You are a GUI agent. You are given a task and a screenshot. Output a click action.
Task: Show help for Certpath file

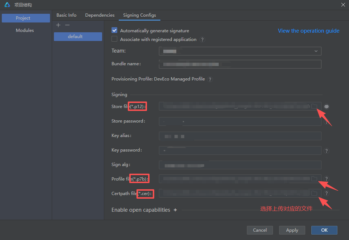tap(326, 193)
